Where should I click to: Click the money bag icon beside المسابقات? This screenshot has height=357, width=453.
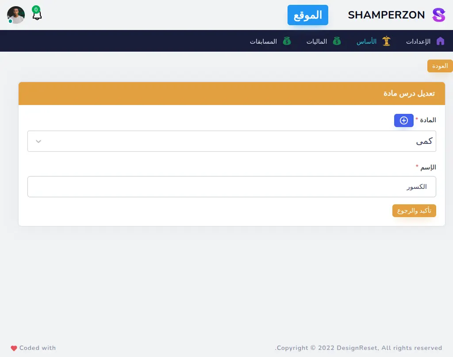click(x=287, y=41)
